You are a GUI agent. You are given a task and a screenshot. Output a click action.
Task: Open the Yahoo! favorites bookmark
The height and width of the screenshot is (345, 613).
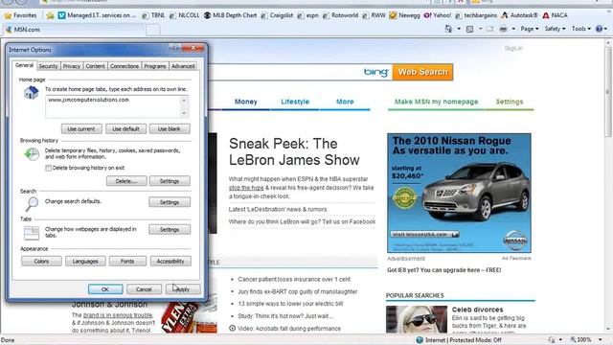[438, 15]
